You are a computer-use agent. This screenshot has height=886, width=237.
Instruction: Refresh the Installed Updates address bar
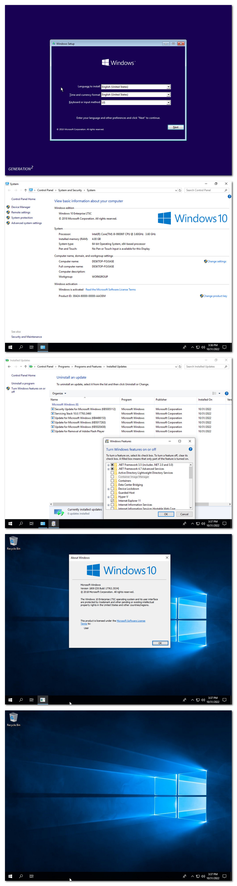(x=180, y=367)
